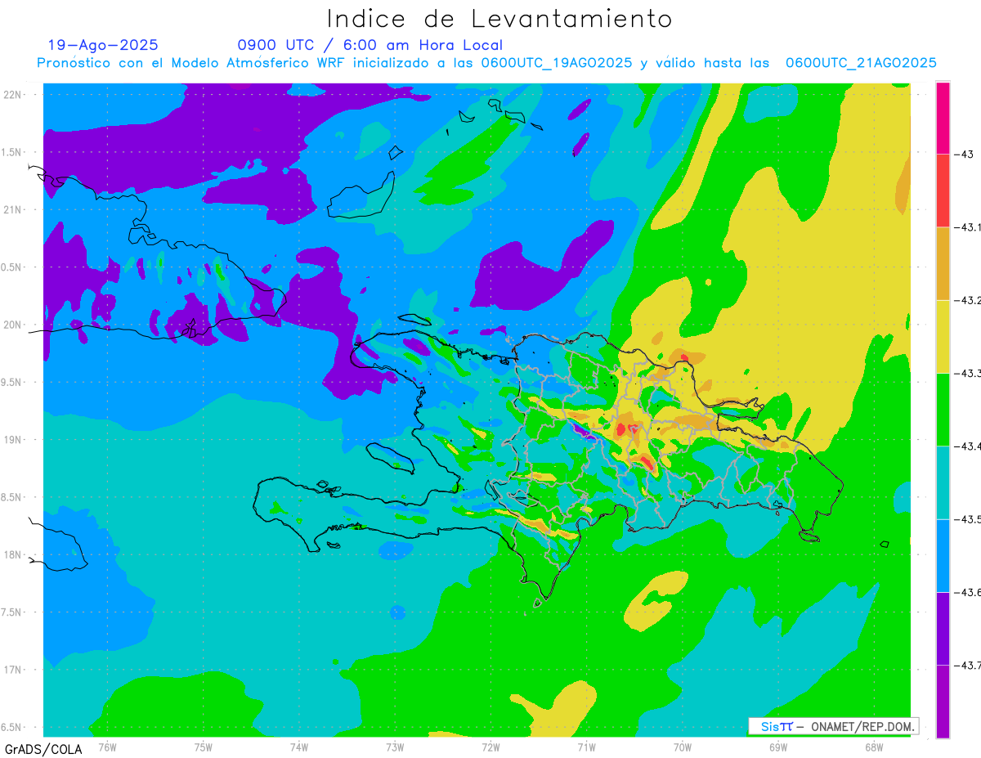
Task: Click the '-43.6' legend value
Action: pyautogui.click(x=967, y=592)
